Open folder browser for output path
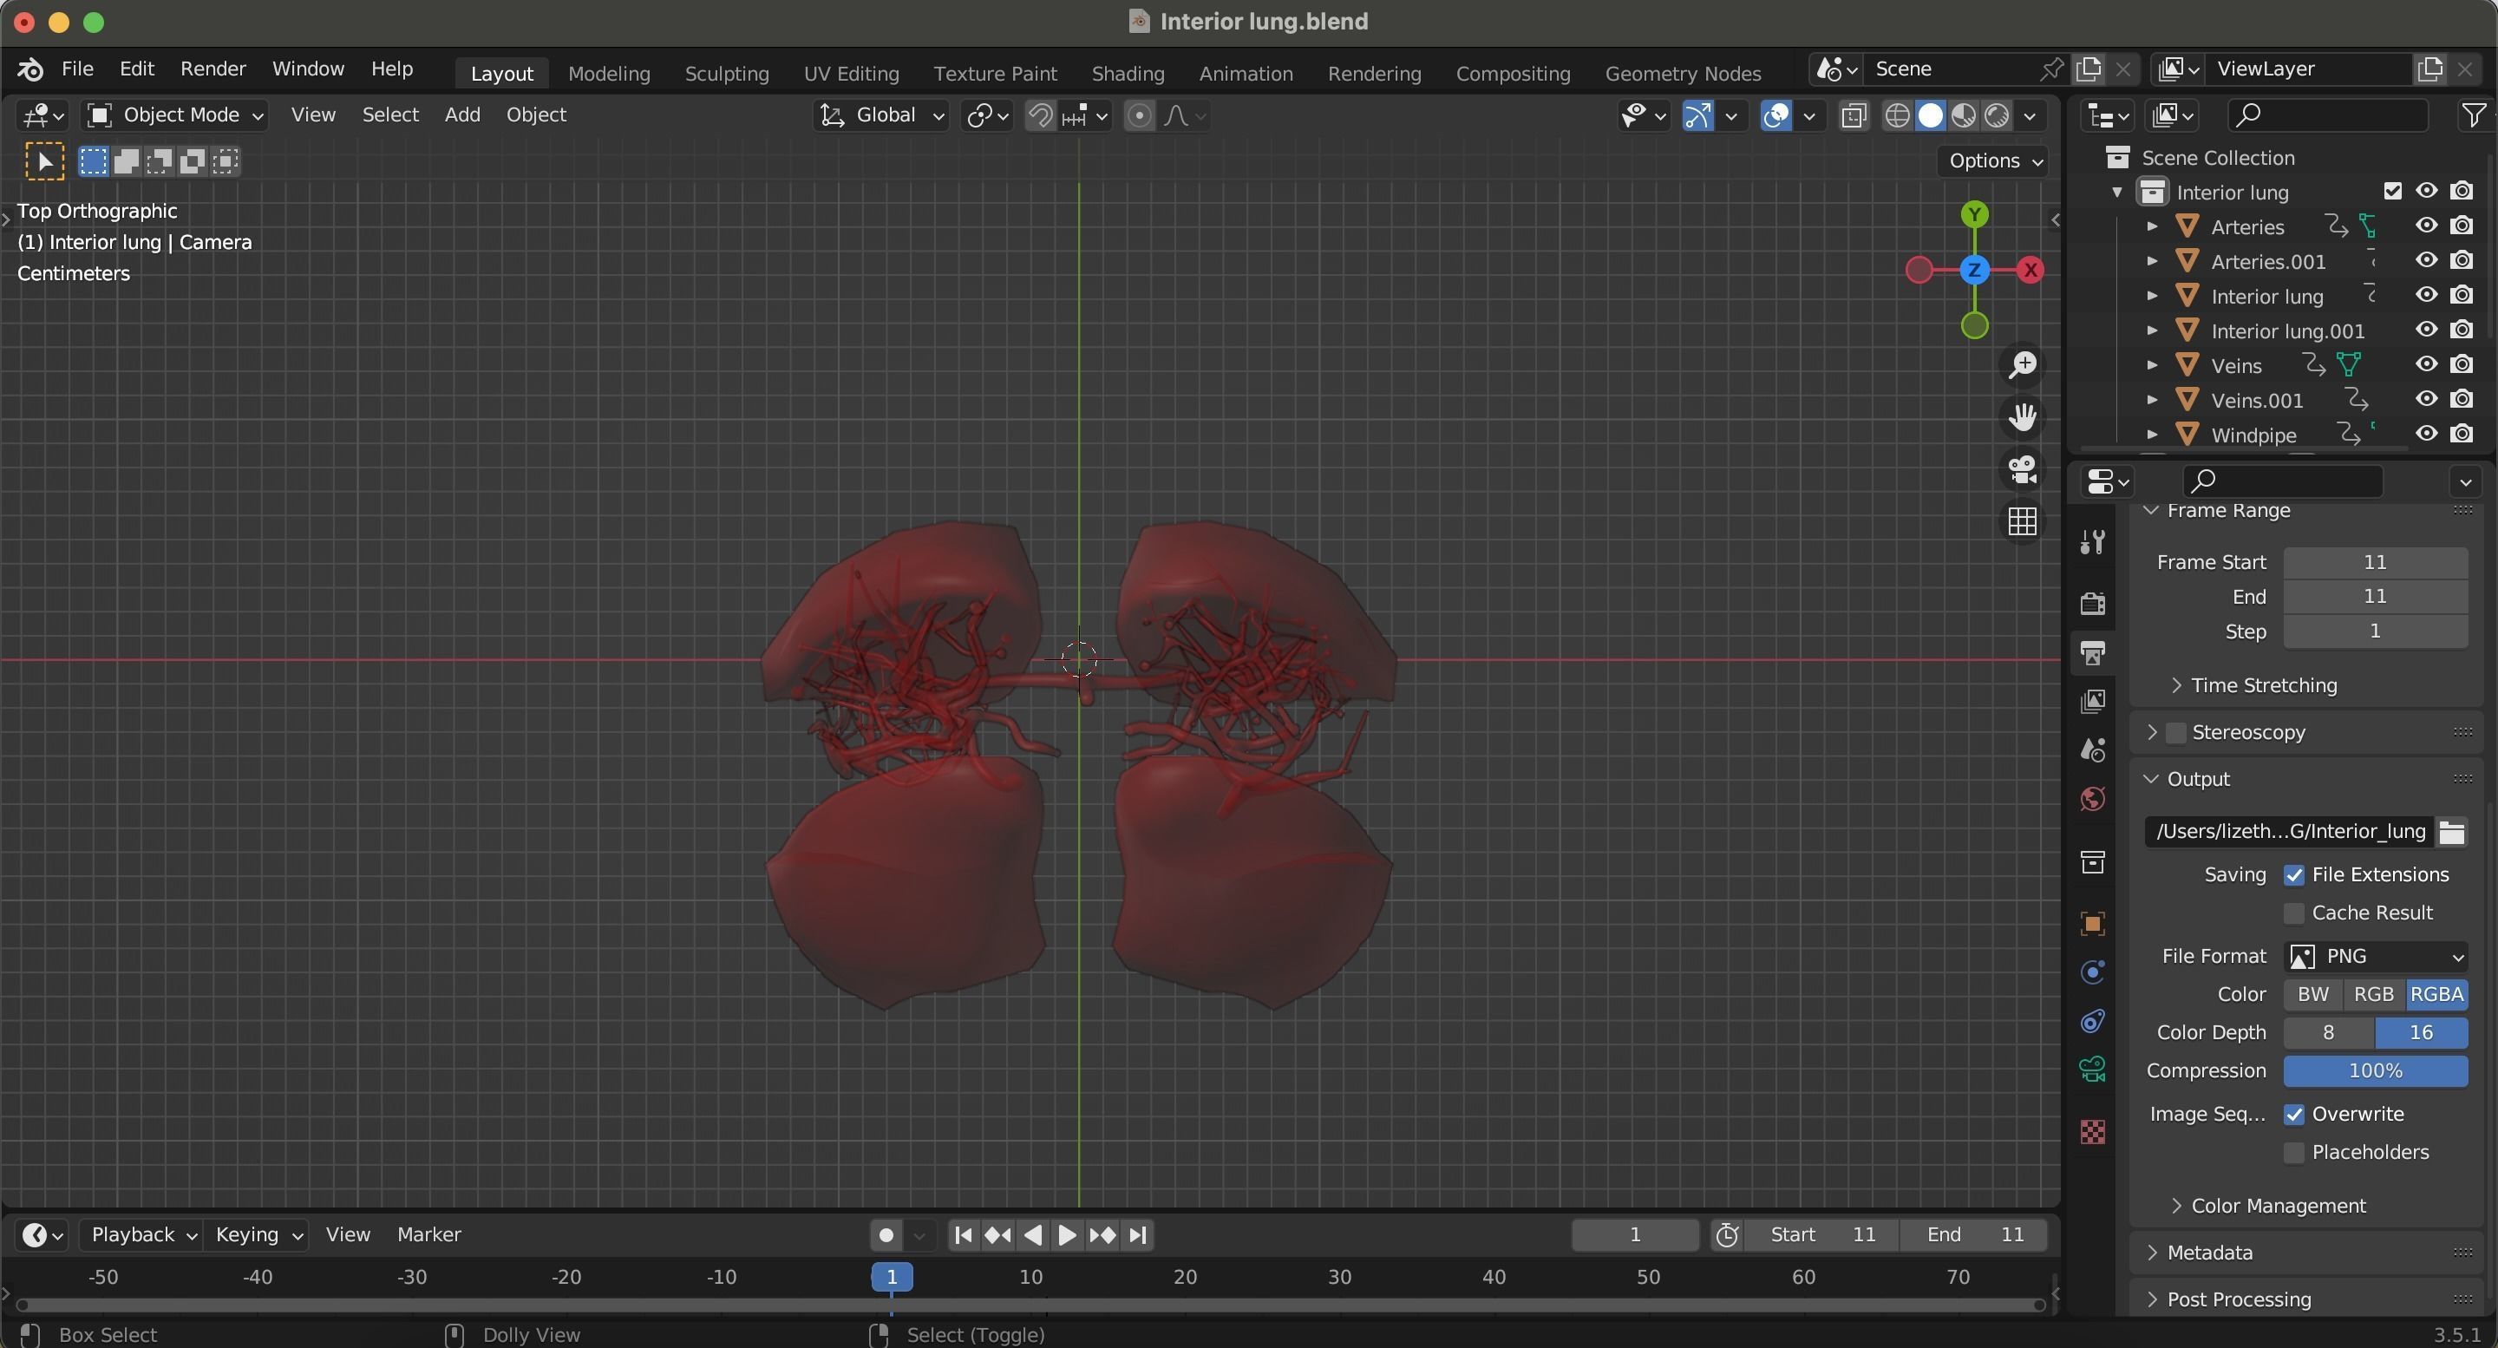2498x1348 pixels. click(2451, 832)
